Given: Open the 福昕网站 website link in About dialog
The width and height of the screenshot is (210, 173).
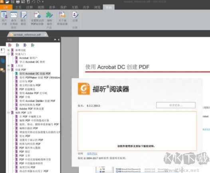Looking at the screenshot, I should tap(92, 153).
